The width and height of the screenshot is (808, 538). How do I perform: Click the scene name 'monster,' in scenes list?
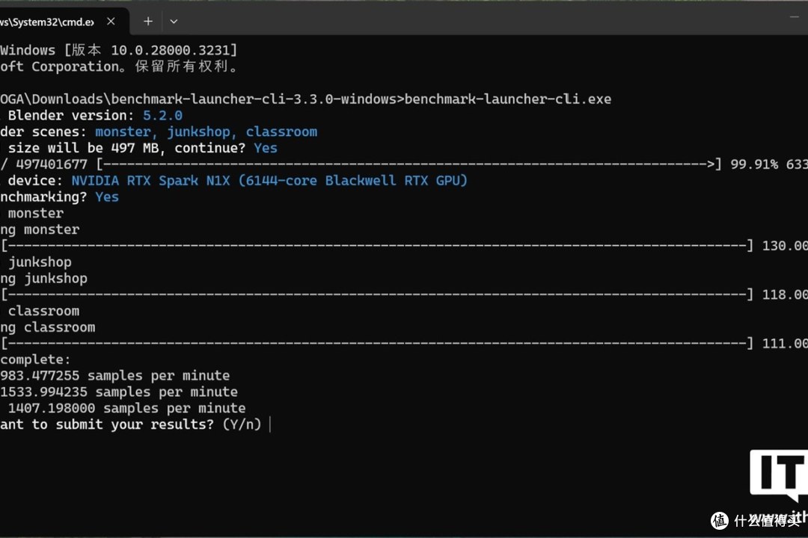tap(126, 132)
